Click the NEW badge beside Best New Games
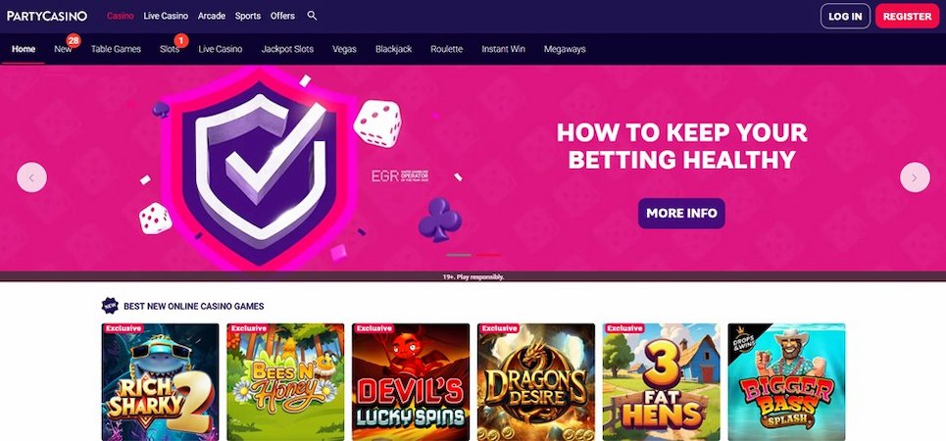This screenshot has height=441, width=946. (x=110, y=306)
